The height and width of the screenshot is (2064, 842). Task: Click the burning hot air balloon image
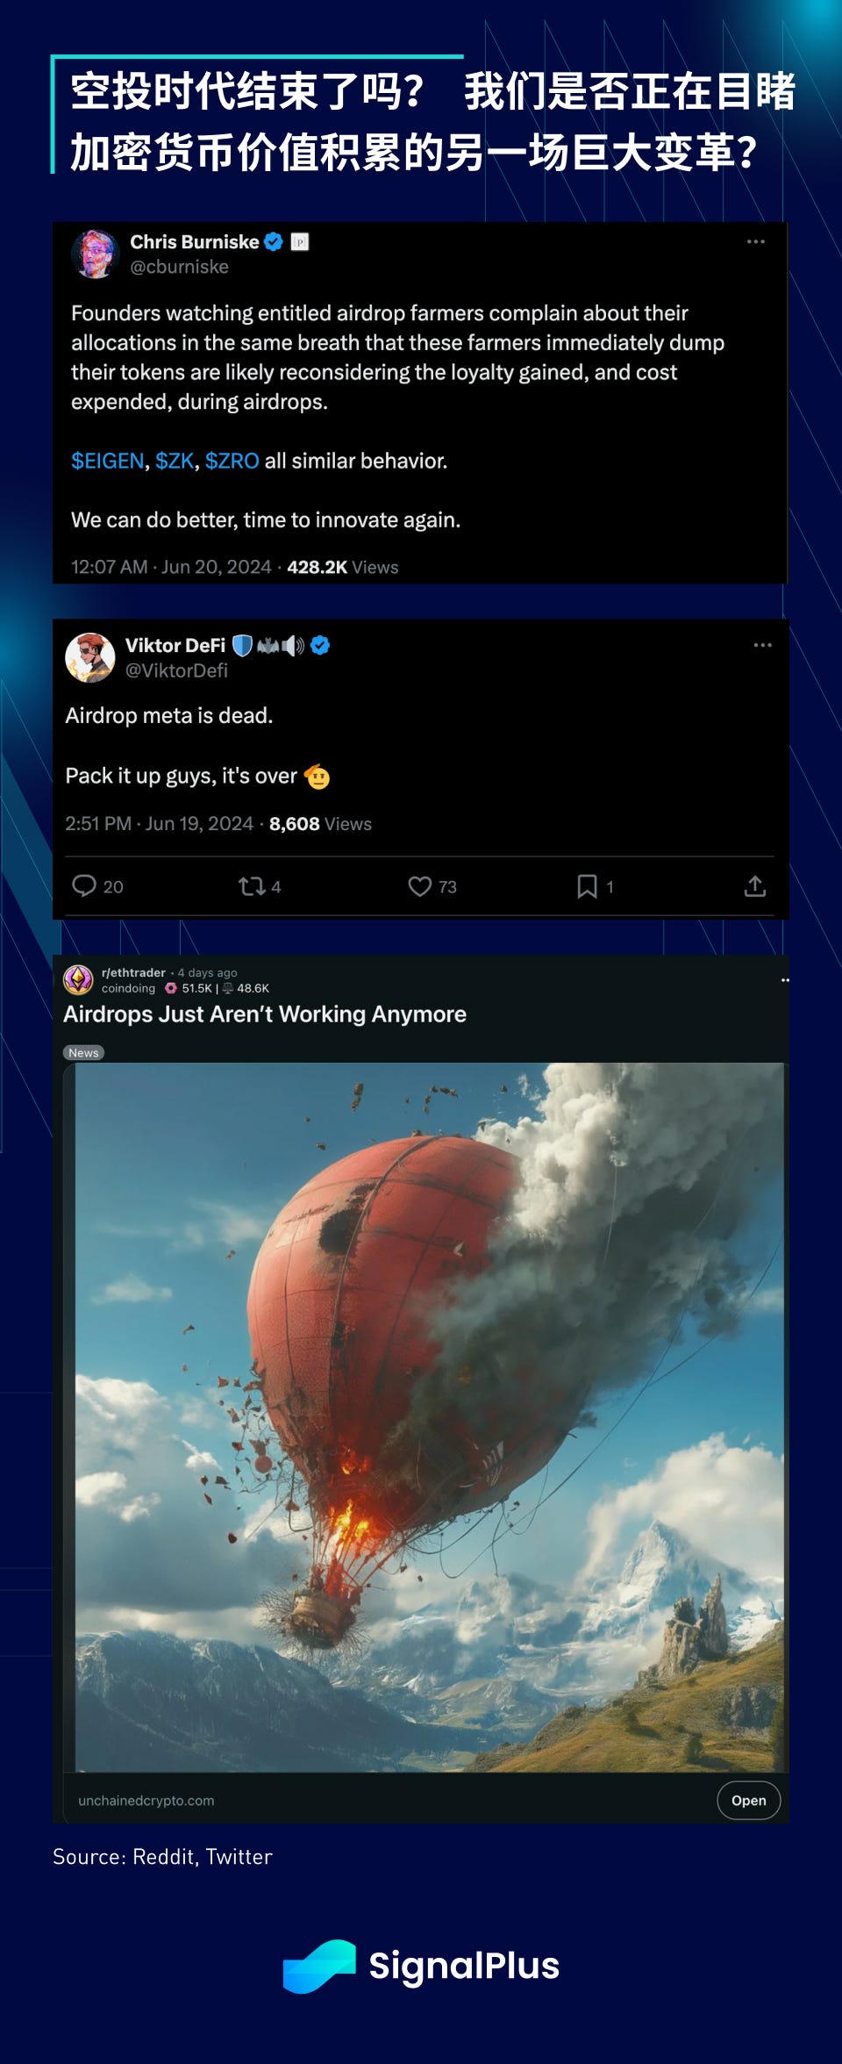(x=430, y=1417)
